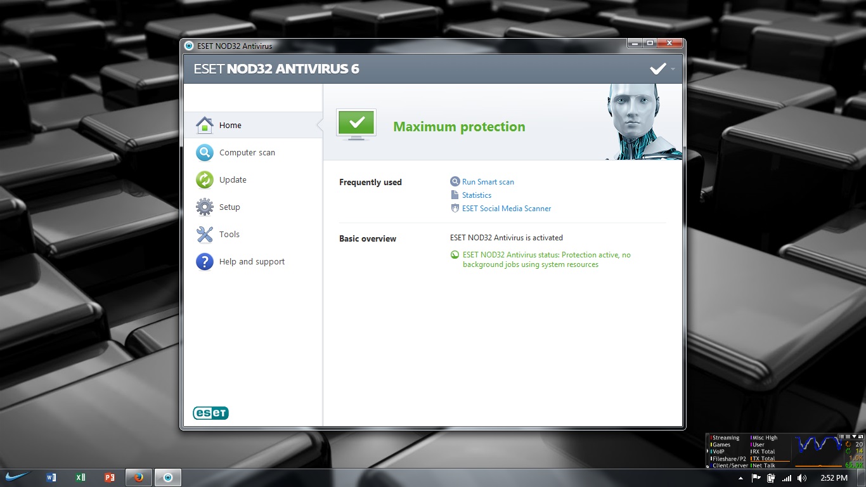The width and height of the screenshot is (866, 487).
Task: Click the 1.0K value in network widget
Action: tap(856, 458)
